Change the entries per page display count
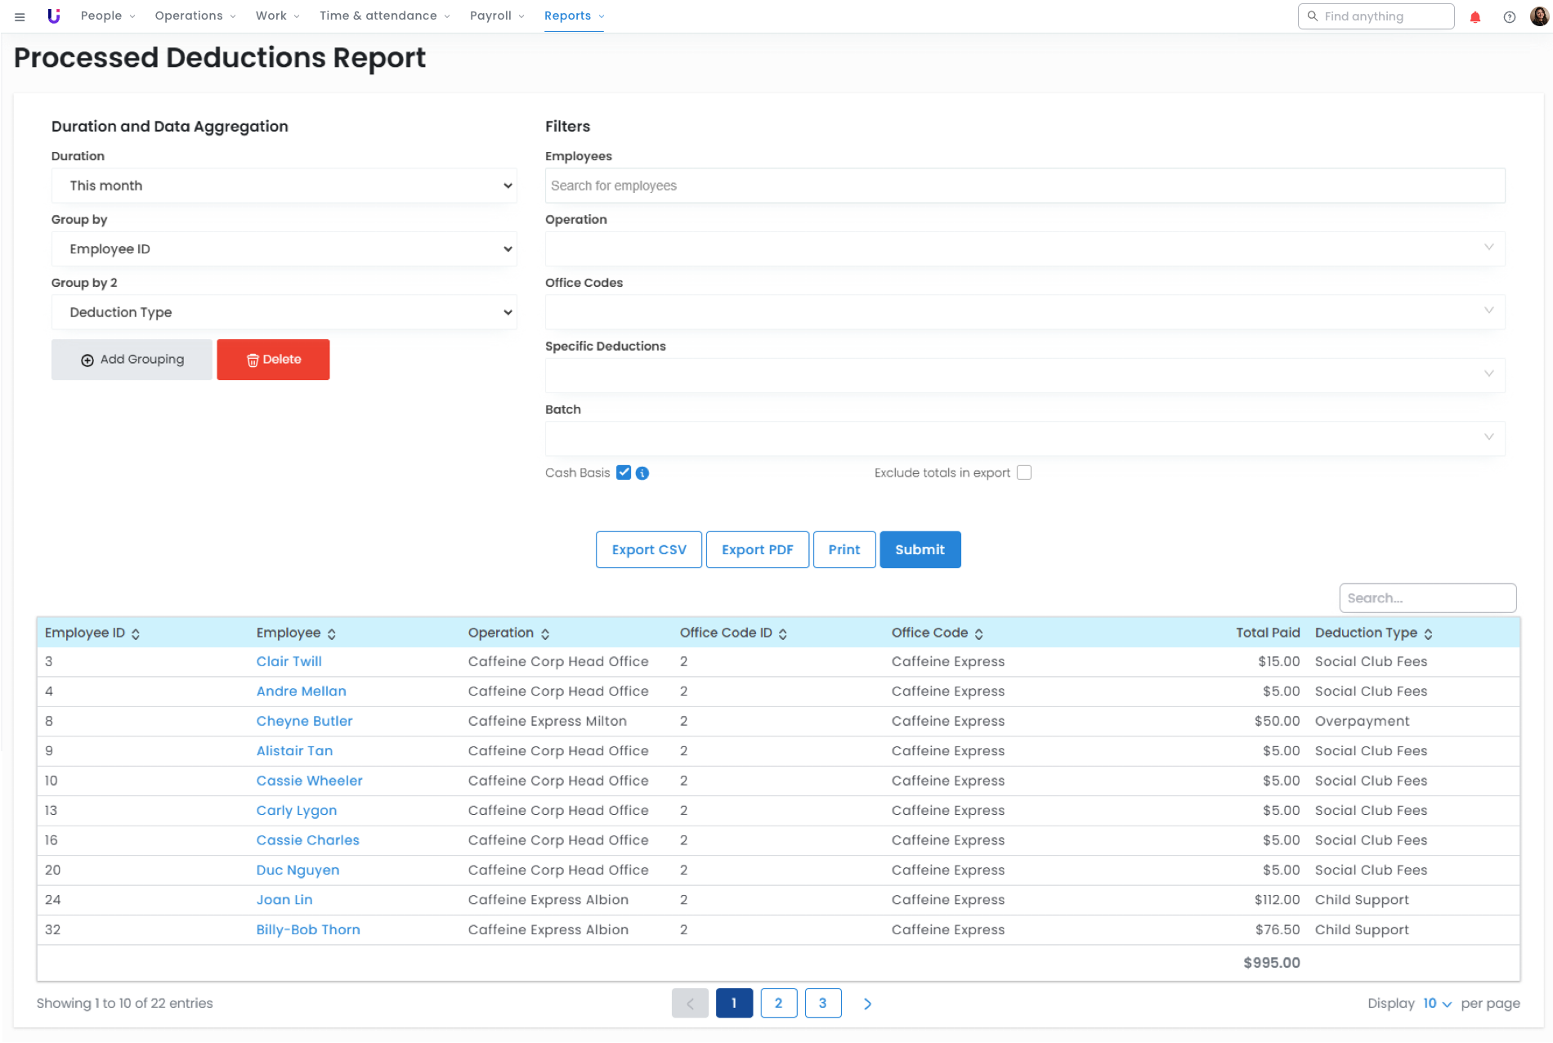Viewport: 1553px width, 1043px height. click(x=1437, y=1004)
